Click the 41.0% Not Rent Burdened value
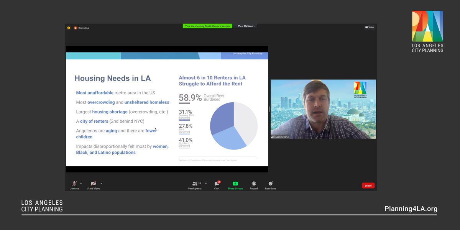 [x=186, y=140]
